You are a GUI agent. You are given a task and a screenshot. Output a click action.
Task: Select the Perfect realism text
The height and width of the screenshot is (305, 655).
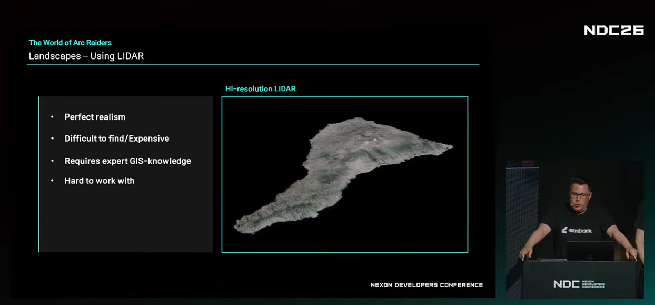click(95, 117)
